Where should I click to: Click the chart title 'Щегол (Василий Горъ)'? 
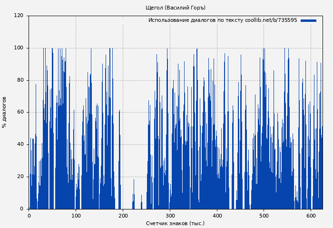[x=176, y=8]
